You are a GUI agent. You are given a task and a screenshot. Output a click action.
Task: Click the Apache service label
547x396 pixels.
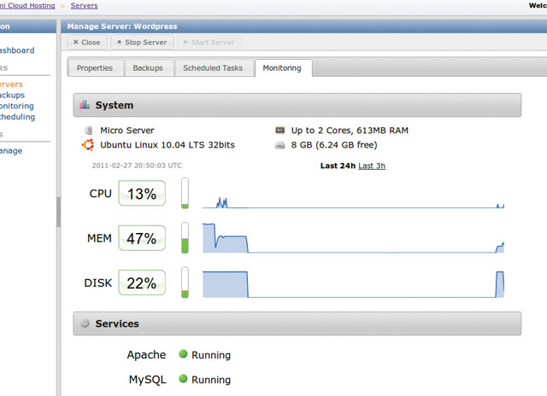146,354
